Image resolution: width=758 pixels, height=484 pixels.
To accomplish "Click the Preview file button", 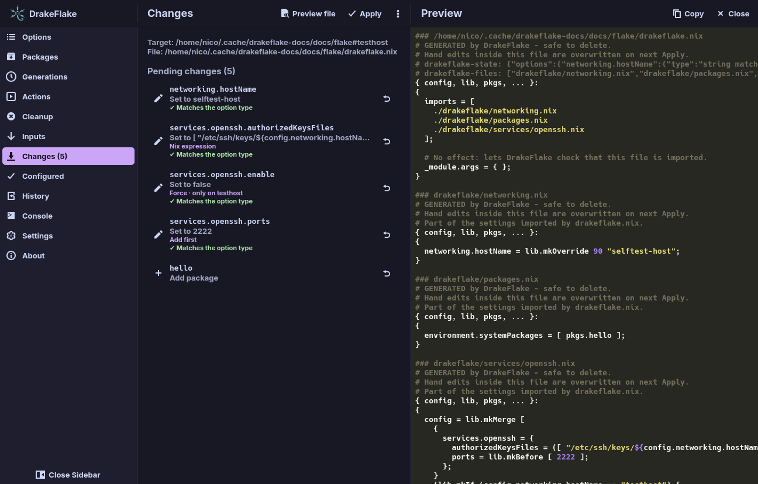I will click(x=308, y=13).
